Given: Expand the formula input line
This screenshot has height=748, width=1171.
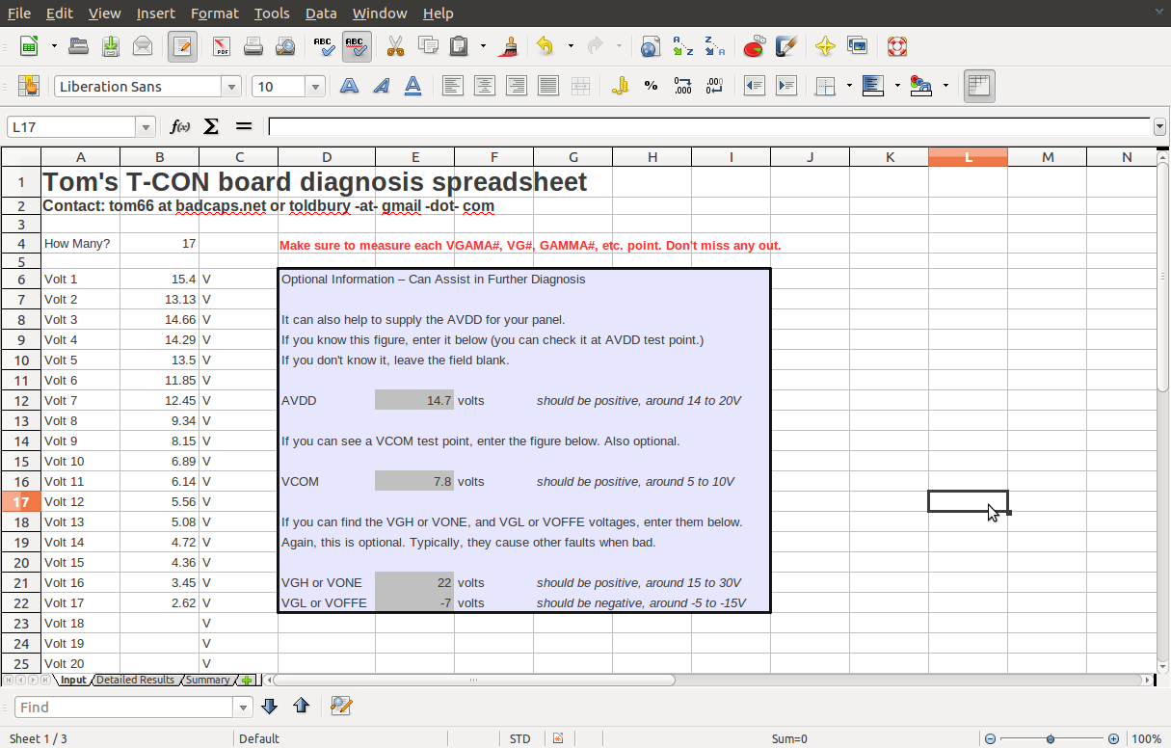Looking at the screenshot, I should 1159,126.
